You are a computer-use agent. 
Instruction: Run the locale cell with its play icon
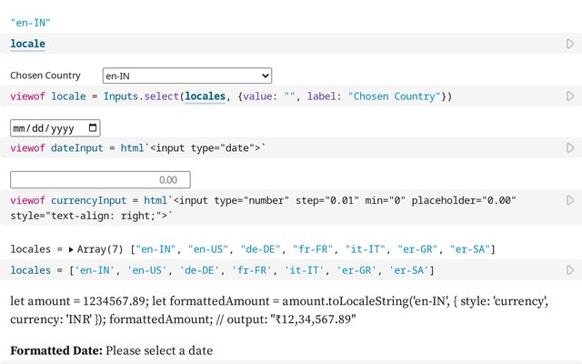coord(570,44)
